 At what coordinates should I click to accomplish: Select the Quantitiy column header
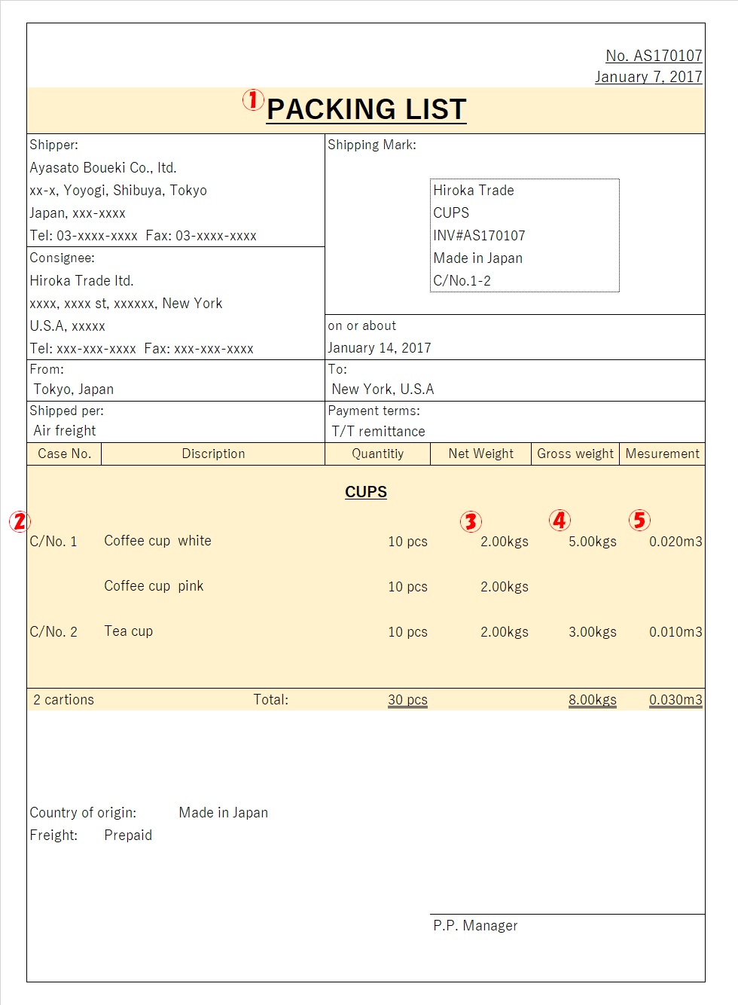click(377, 454)
